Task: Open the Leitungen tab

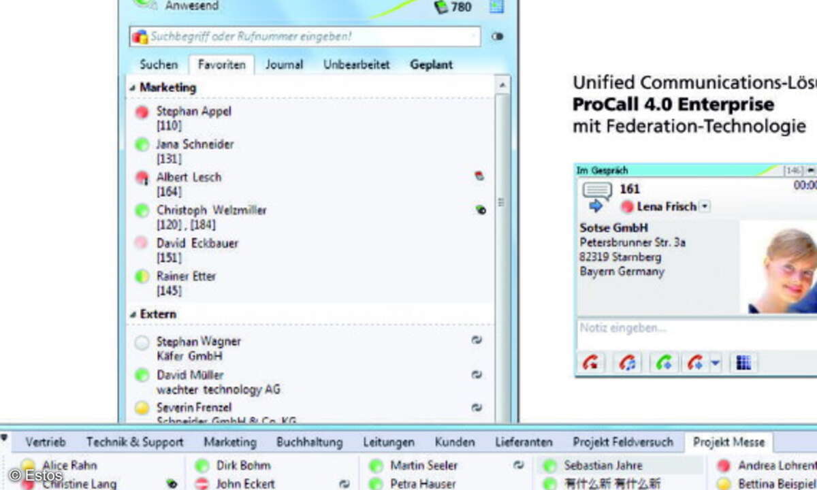Action: tap(389, 442)
